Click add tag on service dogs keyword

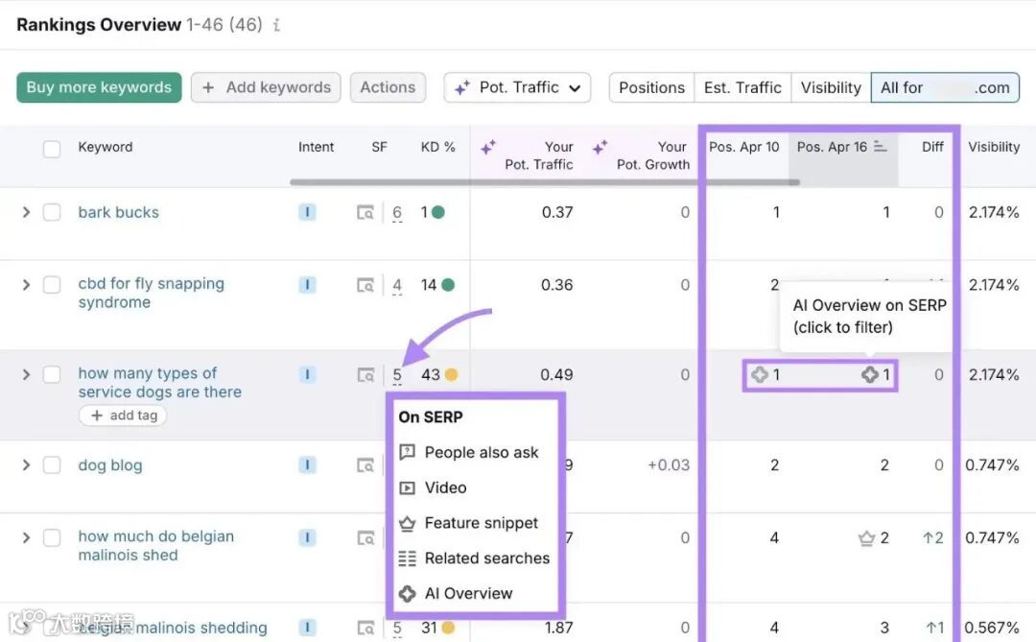[x=123, y=416]
